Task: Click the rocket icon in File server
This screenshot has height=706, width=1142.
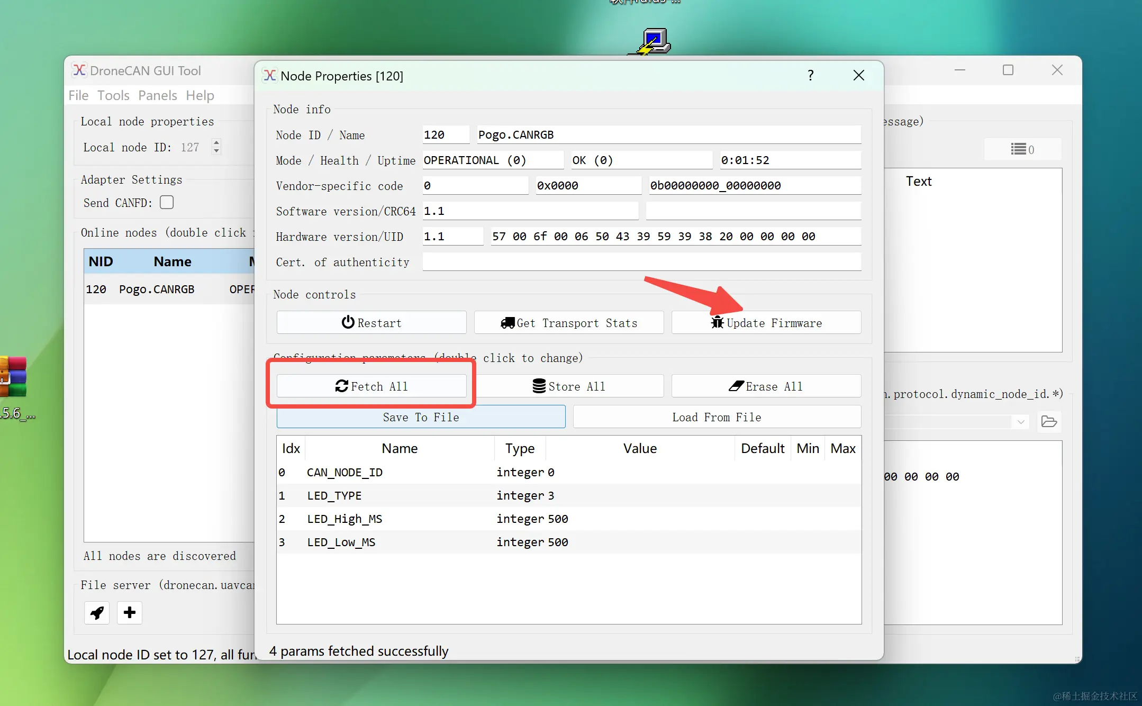Action: click(97, 613)
